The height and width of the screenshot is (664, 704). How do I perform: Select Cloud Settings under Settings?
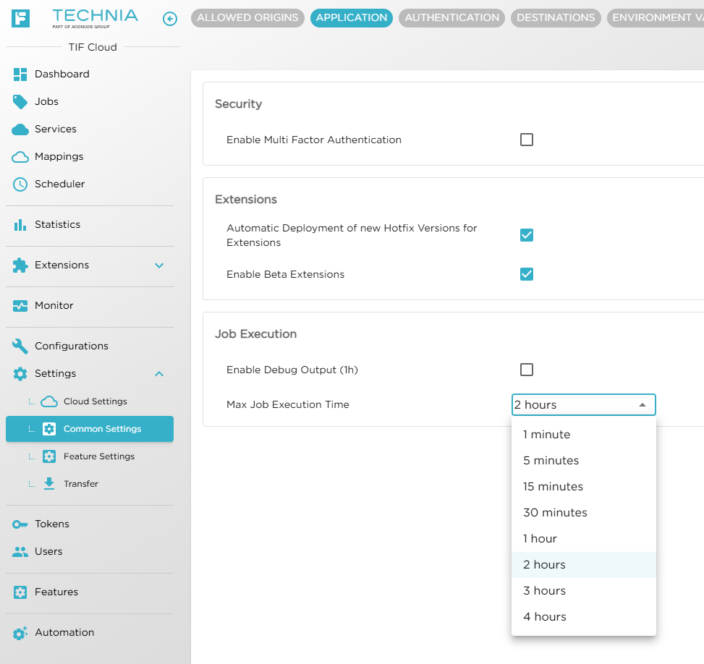96,401
